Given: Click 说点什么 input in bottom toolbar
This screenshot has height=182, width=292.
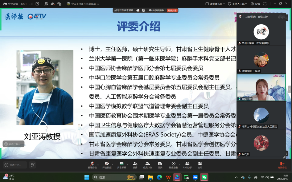Looking at the screenshot, I should coord(15,165).
